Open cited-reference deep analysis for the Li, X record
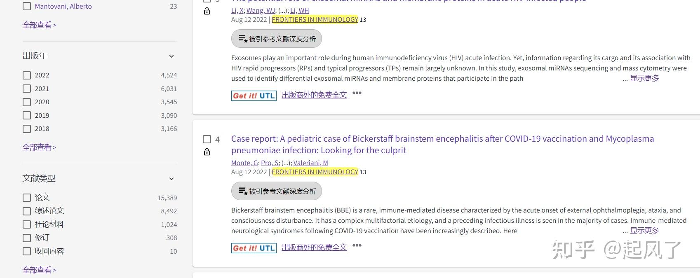Viewport: 700px width, 278px height. click(277, 39)
